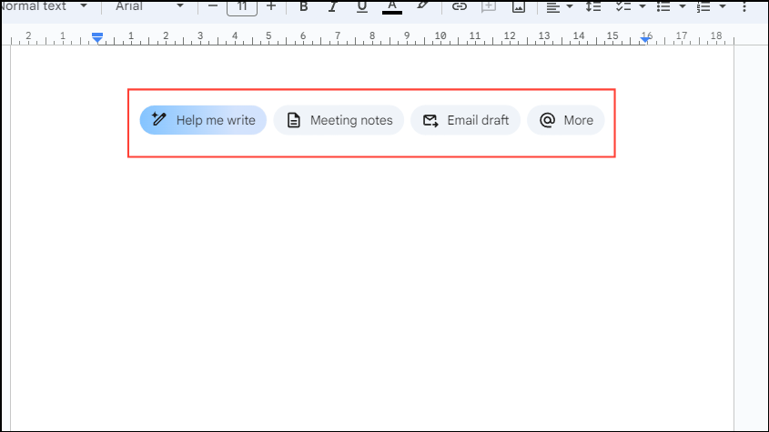Open the highlight color pen tool
Image resolution: width=769 pixels, height=432 pixels.
coord(421,6)
